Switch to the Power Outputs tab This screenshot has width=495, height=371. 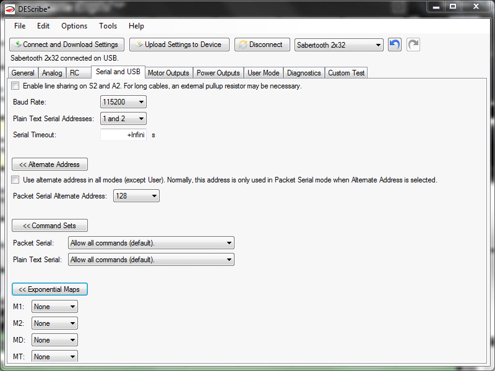pos(218,73)
